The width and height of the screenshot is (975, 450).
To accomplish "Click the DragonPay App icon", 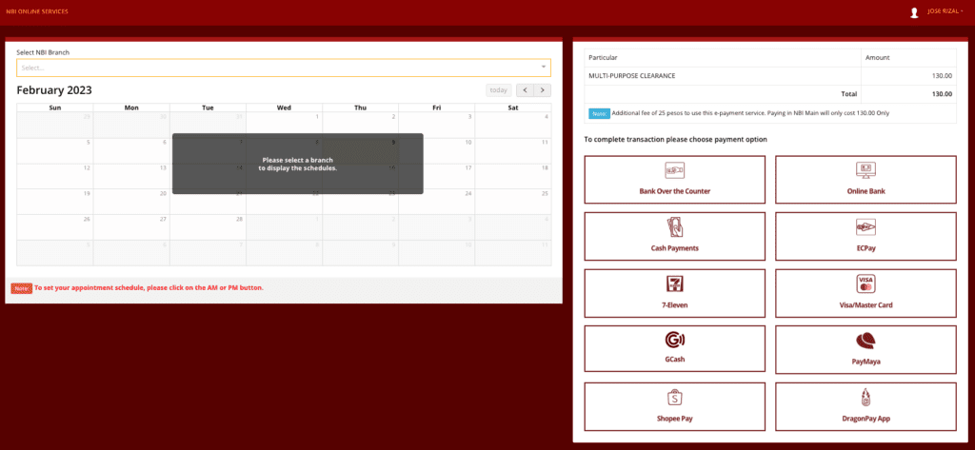I will pyautogui.click(x=866, y=398).
